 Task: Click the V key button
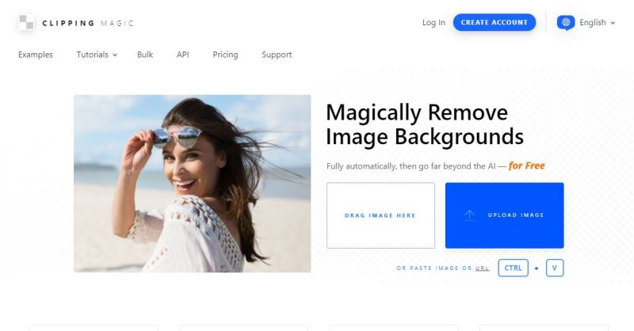(554, 268)
